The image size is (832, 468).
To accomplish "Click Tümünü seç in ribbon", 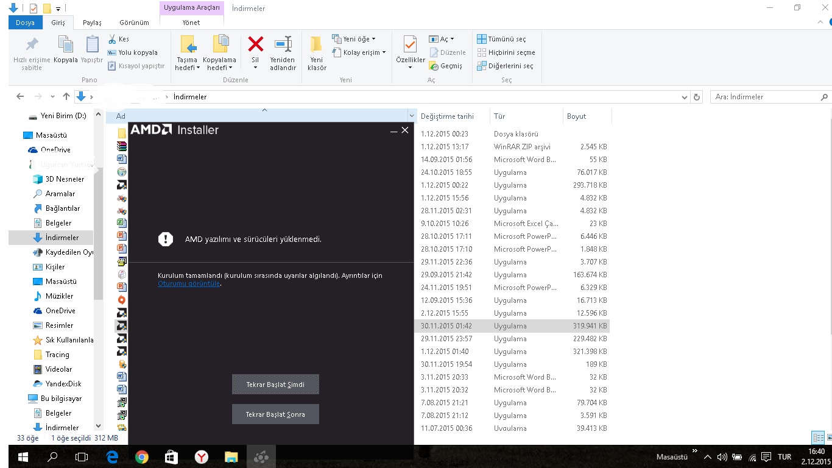I will pos(501,39).
